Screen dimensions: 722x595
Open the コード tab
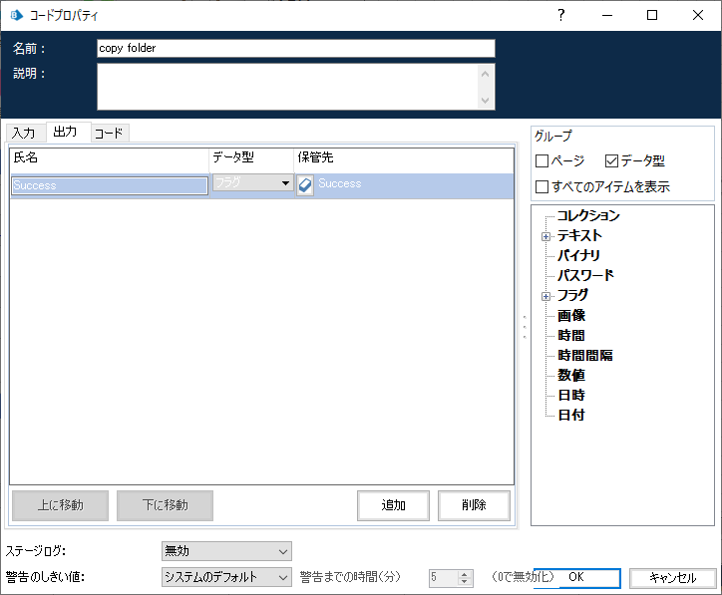(109, 134)
